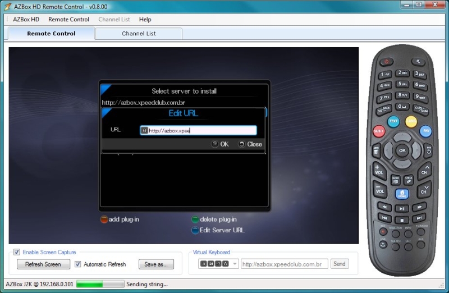Click the next track button on the remote

pyautogui.click(x=419, y=218)
